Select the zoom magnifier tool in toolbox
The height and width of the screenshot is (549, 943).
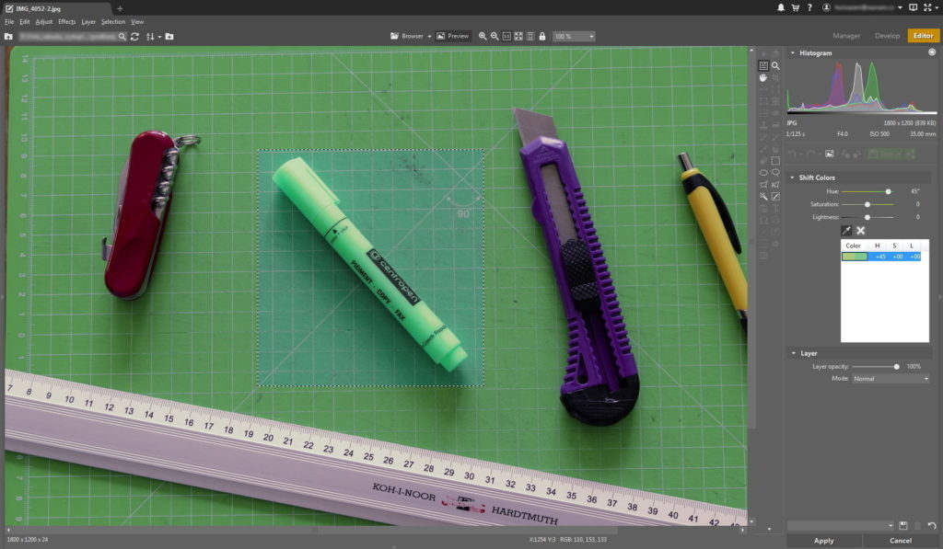775,65
